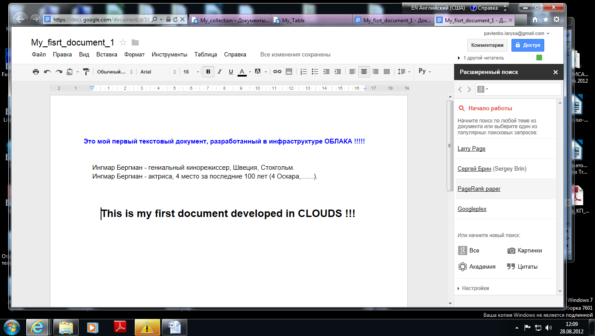
Task: Star the My_fisrt_document_1 document
Action: click(x=123, y=42)
